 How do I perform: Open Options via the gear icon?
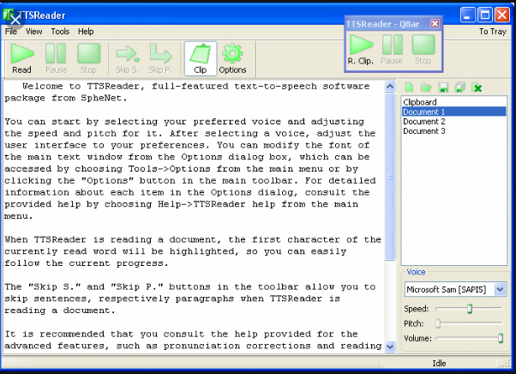[232, 58]
